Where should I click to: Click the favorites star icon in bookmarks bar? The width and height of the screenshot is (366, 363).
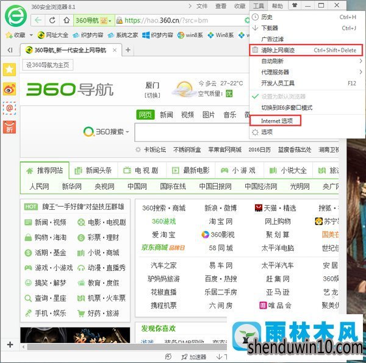(x=9, y=35)
